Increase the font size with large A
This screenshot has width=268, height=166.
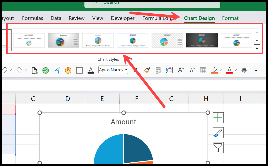pyautogui.click(x=181, y=70)
